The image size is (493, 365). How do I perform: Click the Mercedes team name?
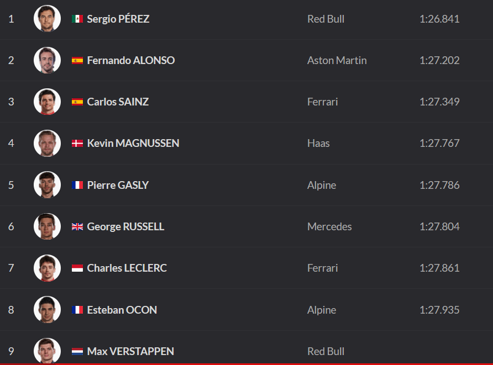(329, 226)
